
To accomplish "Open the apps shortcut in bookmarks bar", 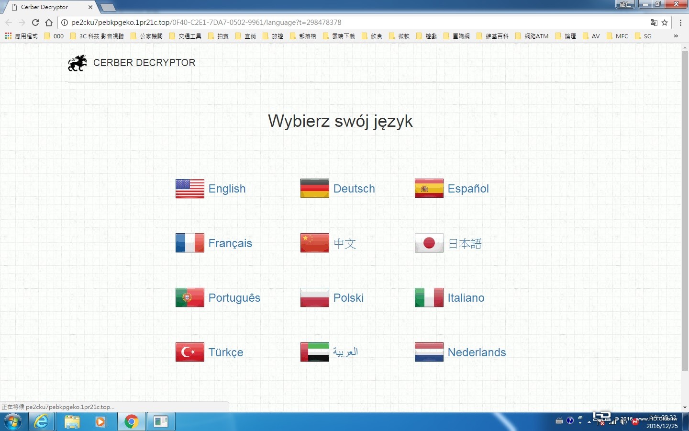I will [x=21, y=36].
